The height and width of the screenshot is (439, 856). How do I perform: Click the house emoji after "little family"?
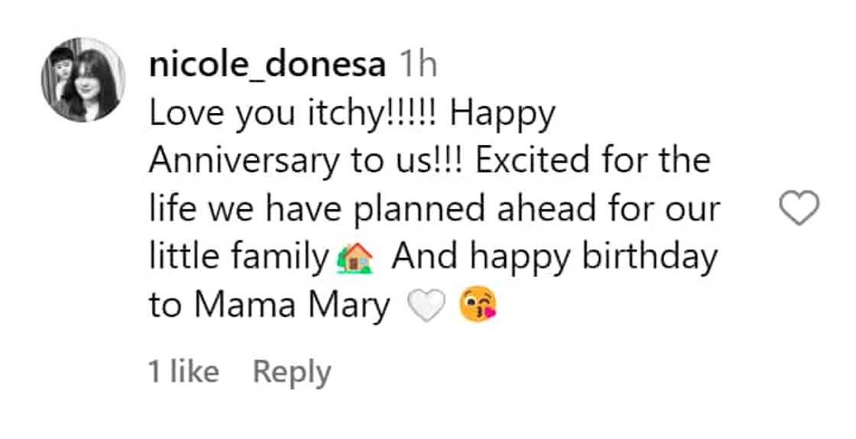[354, 258]
